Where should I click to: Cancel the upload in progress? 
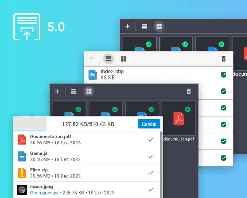click(149, 124)
